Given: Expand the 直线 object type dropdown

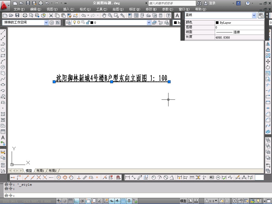Looking at the screenshot, I should pyautogui.click(x=254, y=15).
